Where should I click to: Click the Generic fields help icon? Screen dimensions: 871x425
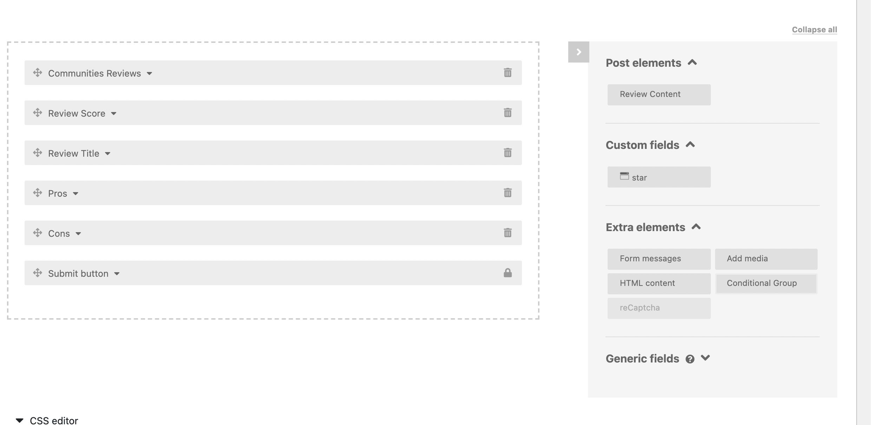click(690, 359)
